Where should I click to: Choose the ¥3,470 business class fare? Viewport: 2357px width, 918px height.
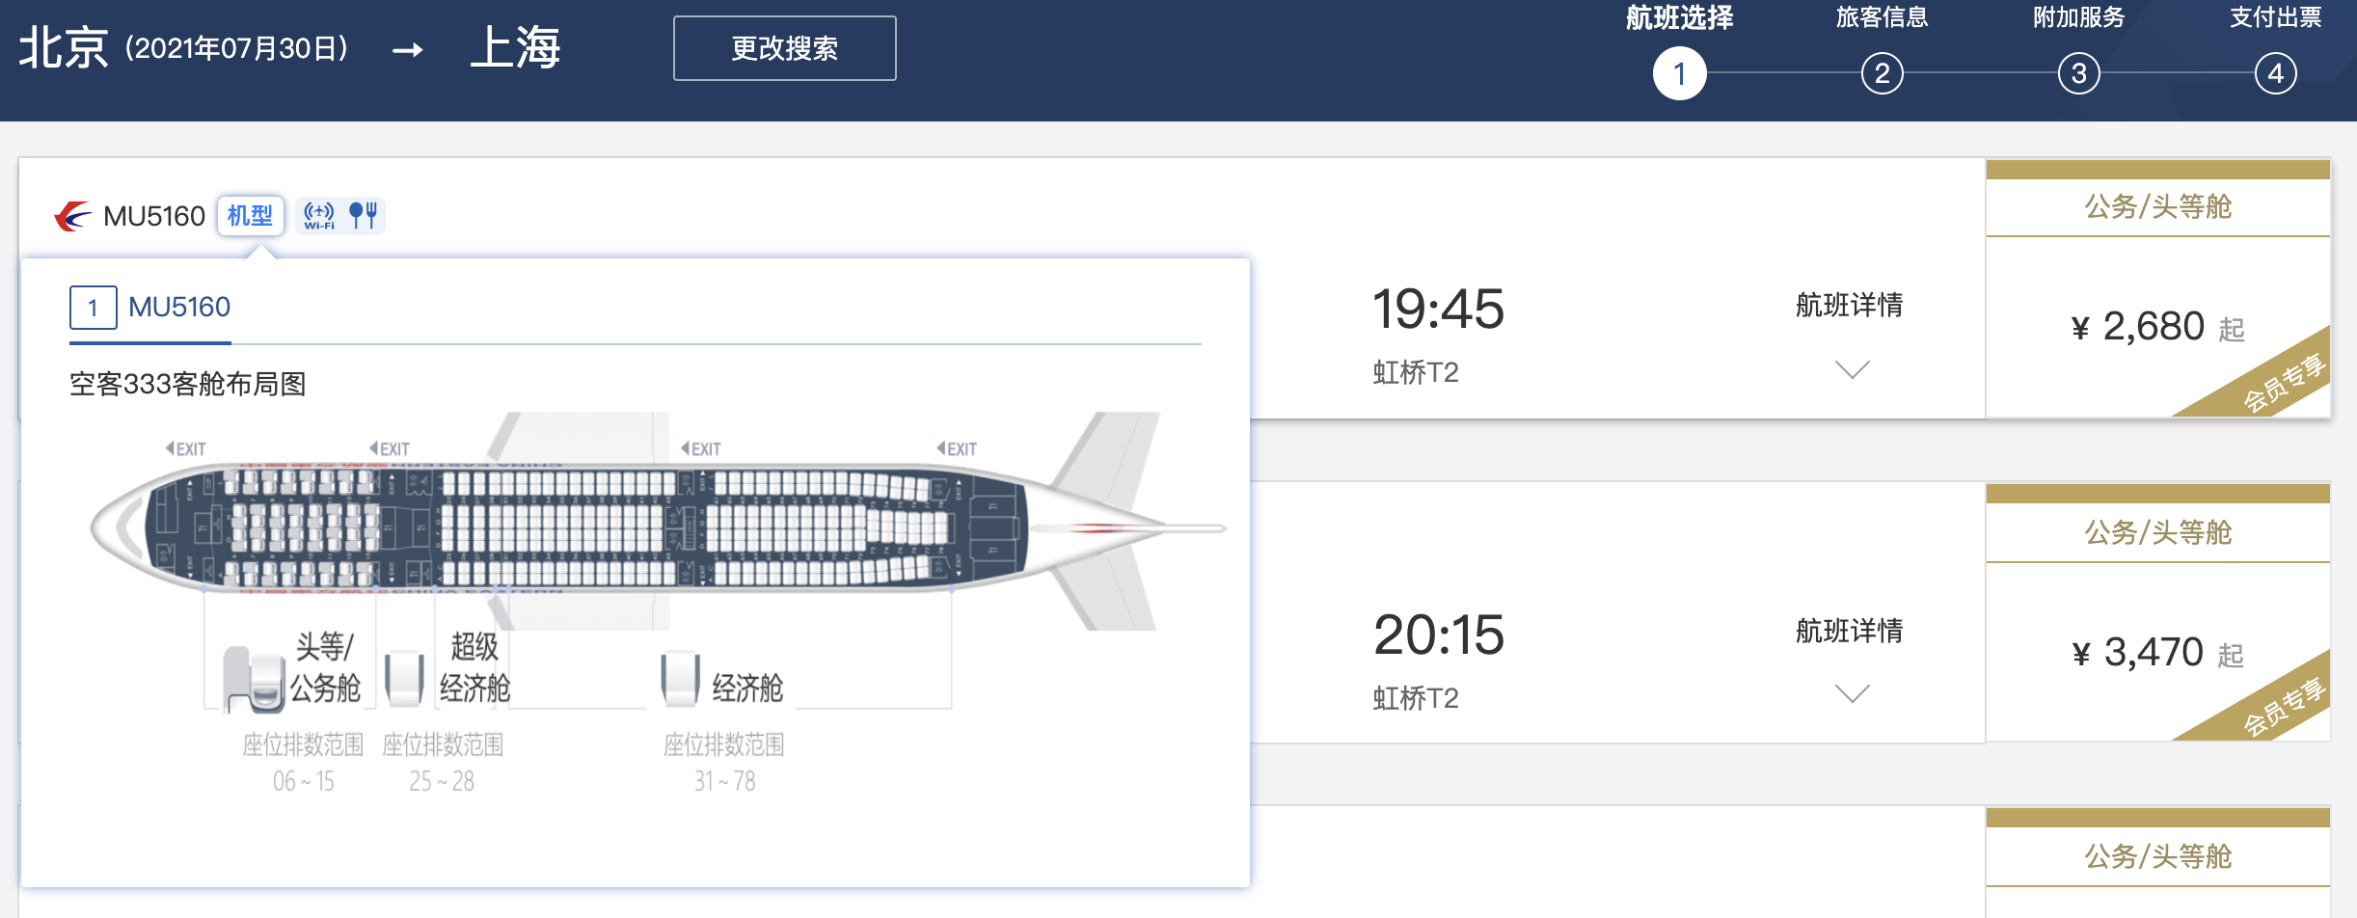tap(2157, 653)
